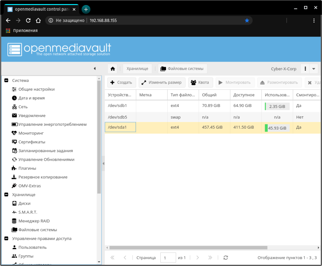Collapse the Система tree section
The image size is (322, 266).
click(x=6, y=80)
